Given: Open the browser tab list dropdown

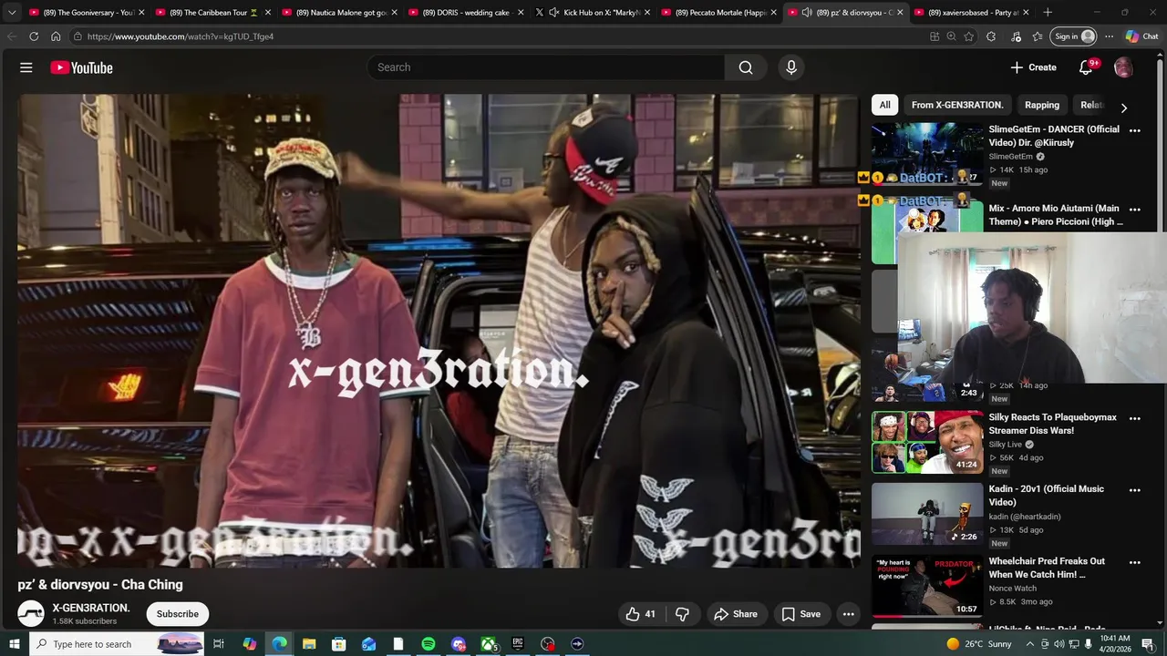Looking at the screenshot, I should [12, 13].
